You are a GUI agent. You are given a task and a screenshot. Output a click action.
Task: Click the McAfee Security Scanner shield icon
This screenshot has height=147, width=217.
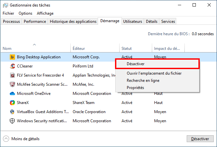pyautogui.click(x=12, y=84)
